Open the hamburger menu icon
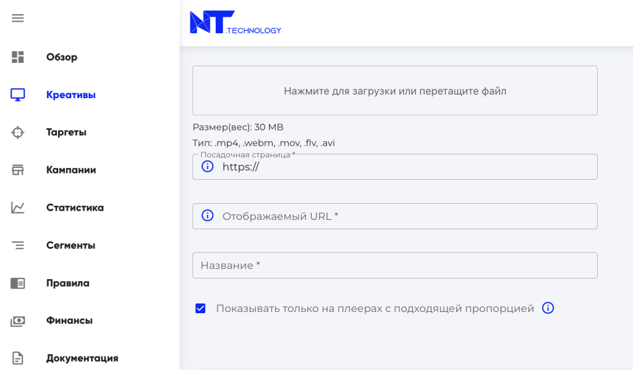 (x=18, y=18)
